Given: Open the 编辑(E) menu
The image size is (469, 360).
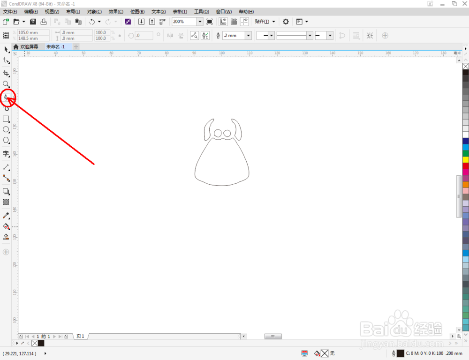Looking at the screenshot, I should [x=31, y=12].
